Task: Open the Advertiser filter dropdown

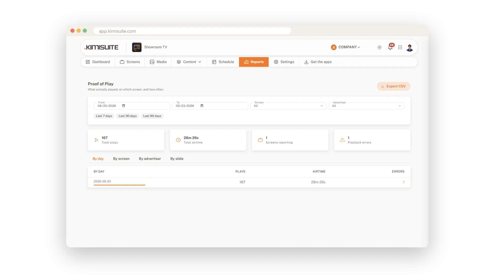Action: point(366,106)
